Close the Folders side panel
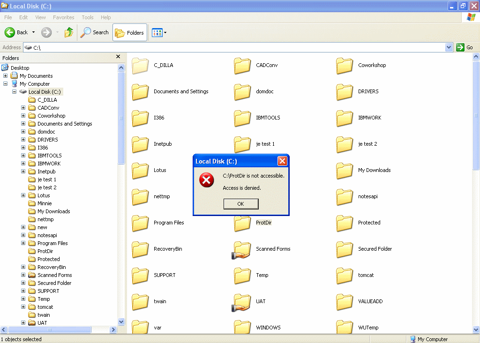This screenshot has width=480, height=343. (118, 57)
